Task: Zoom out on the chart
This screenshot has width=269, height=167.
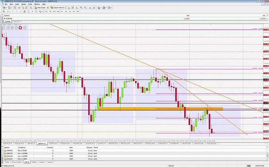Action: (x=85, y=8)
